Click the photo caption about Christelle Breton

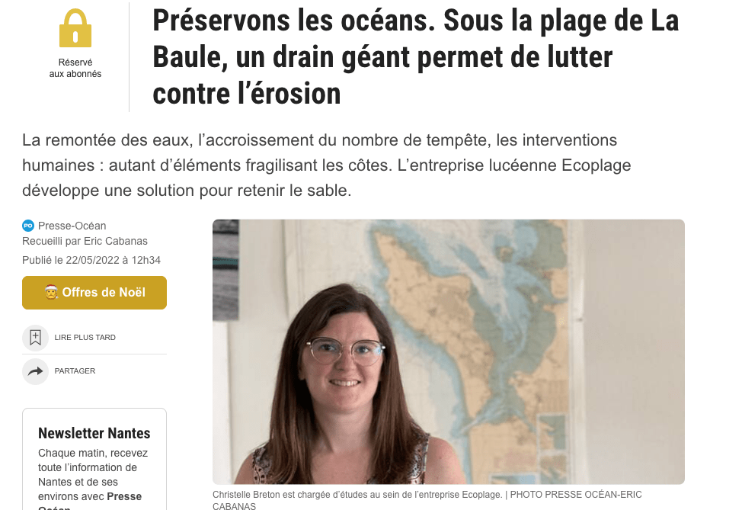427,500
